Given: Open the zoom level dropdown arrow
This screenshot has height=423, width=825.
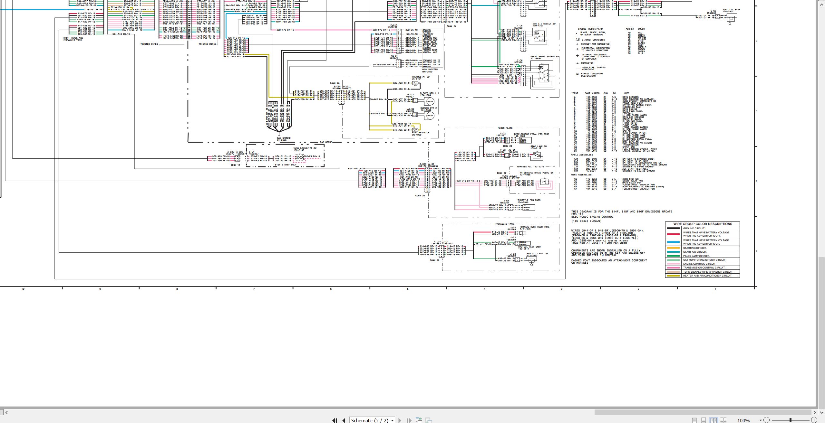Looking at the screenshot, I should (x=761, y=420).
